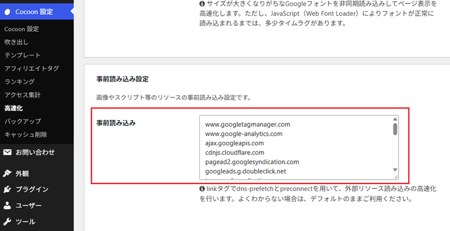Click the googleads.g.doubleclick.net line
This screenshot has width=450, height=231.
[x=246, y=171]
